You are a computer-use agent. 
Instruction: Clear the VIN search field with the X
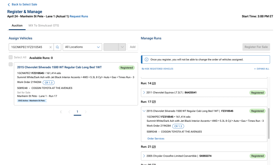point(51,47)
